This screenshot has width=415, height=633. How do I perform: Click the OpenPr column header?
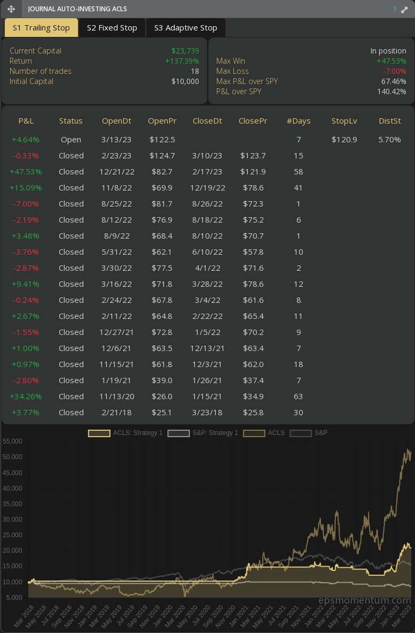[162, 121]
